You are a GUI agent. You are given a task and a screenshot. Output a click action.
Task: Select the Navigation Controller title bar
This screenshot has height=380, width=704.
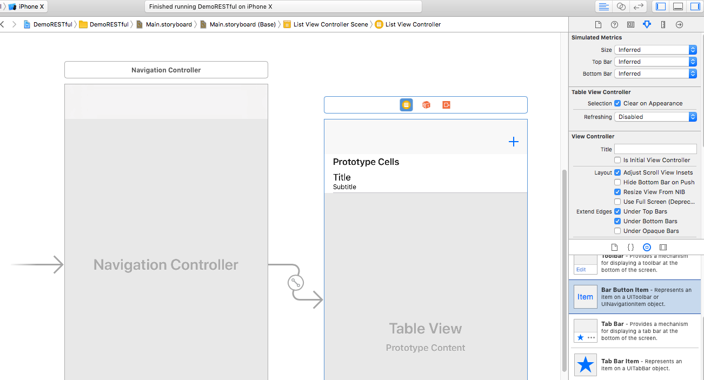(166, 70)
